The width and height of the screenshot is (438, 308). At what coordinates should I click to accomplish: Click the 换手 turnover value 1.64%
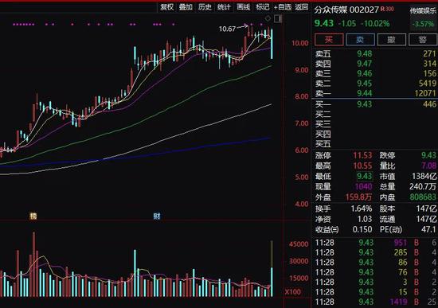(x=362, y=209)
